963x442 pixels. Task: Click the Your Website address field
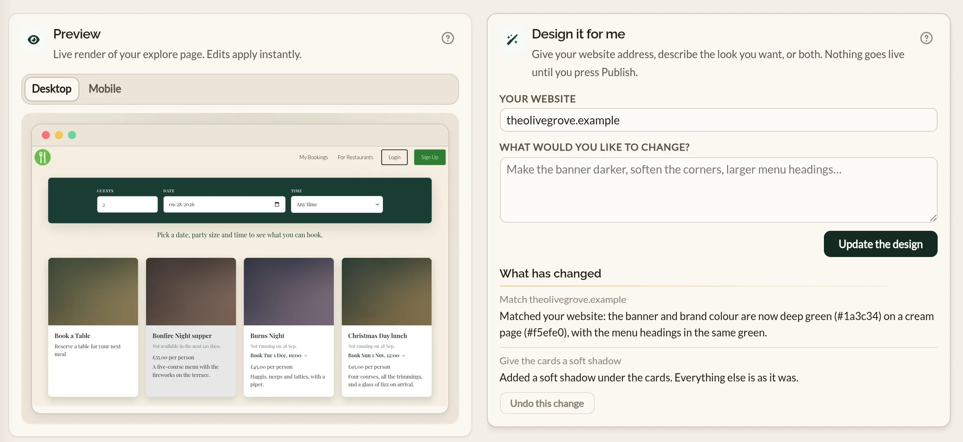point(718,120)
